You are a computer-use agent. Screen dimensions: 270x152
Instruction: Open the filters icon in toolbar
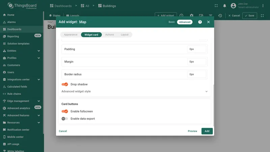click(x=210, y=16)
